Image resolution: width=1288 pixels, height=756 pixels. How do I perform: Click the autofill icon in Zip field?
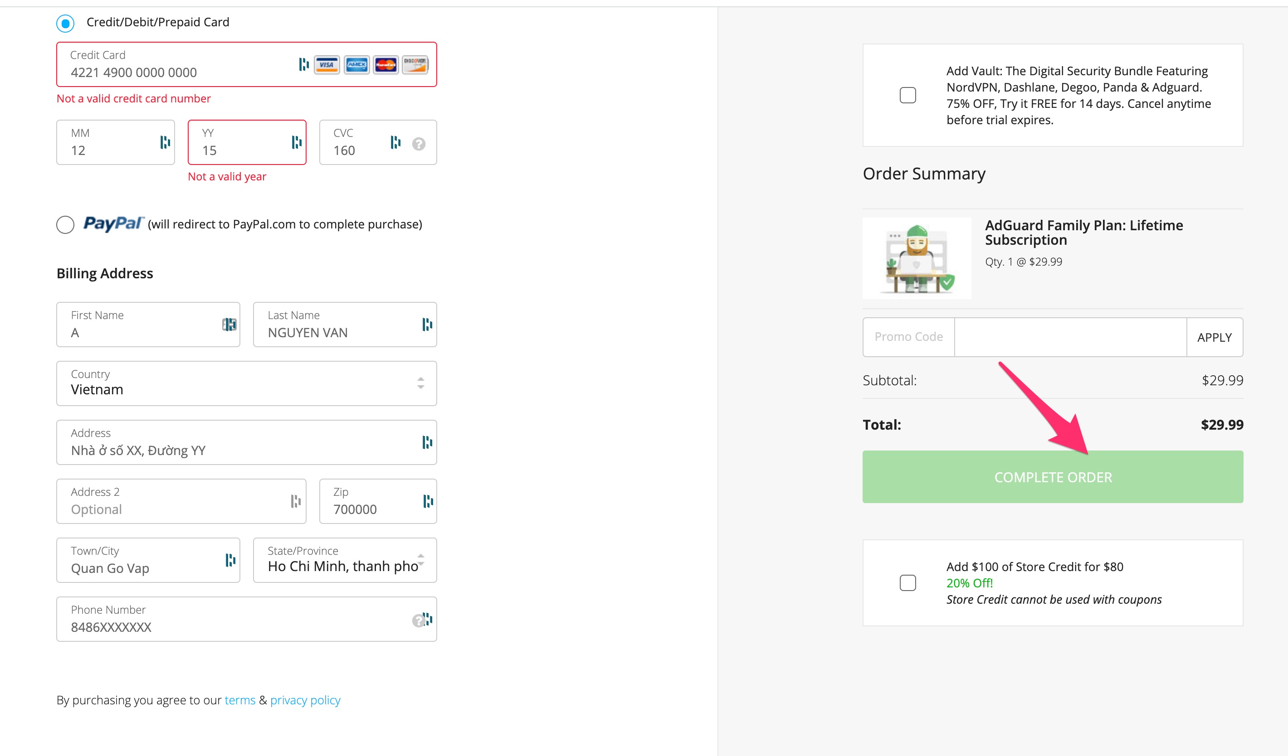click(428, 501)
